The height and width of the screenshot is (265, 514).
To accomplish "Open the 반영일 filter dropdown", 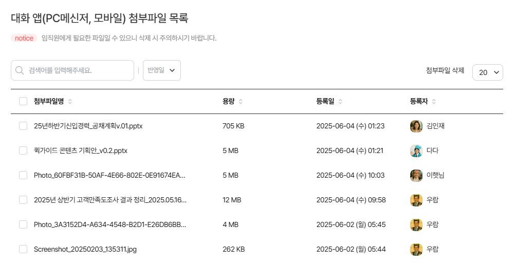I will pos(161,70).
